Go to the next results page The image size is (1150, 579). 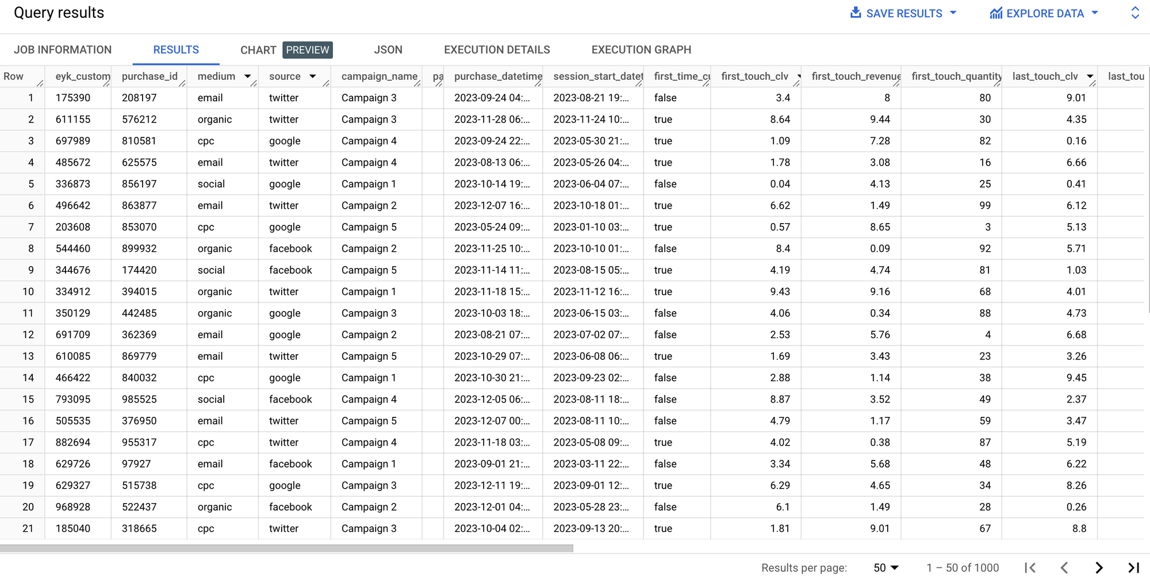tap(1099, 568)
